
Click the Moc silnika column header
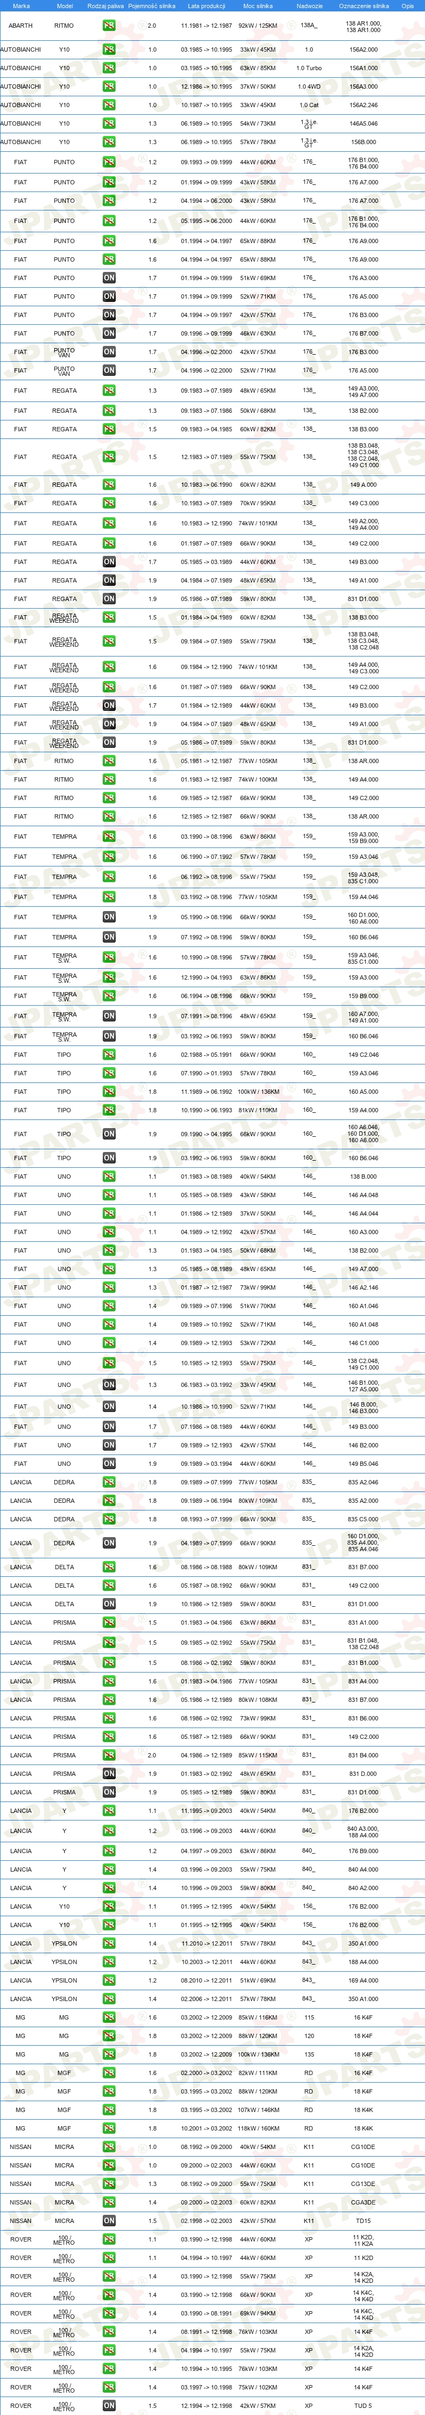(x=258, y=5)
